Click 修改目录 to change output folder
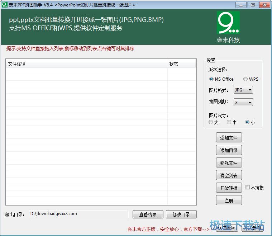Screen dimensions: 272x236 coord(181,214)
